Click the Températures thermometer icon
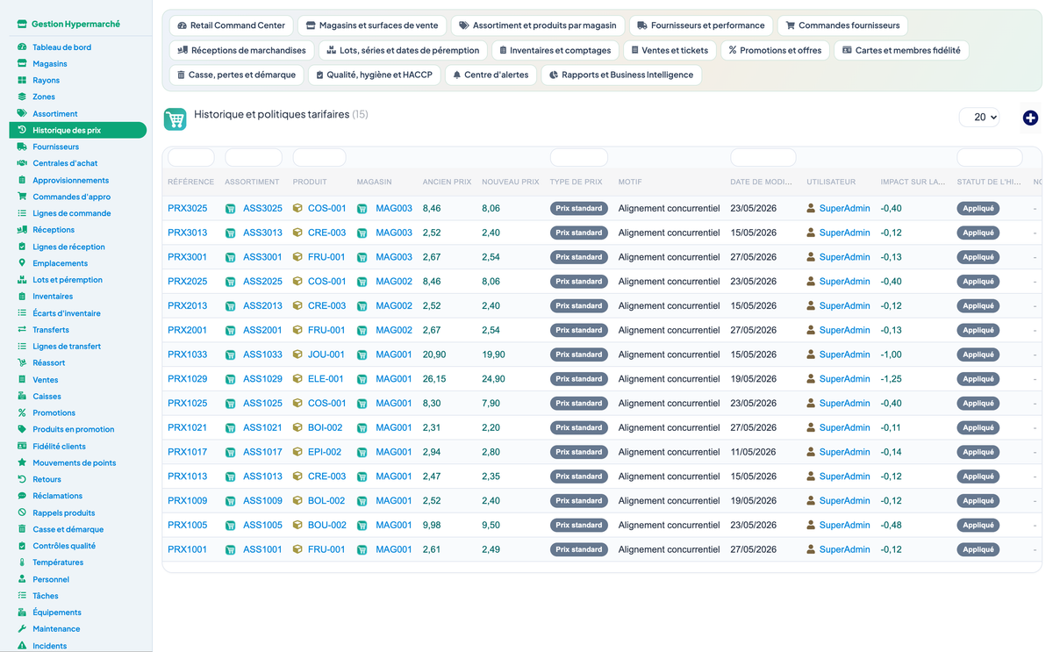 (x=22, y=562)
